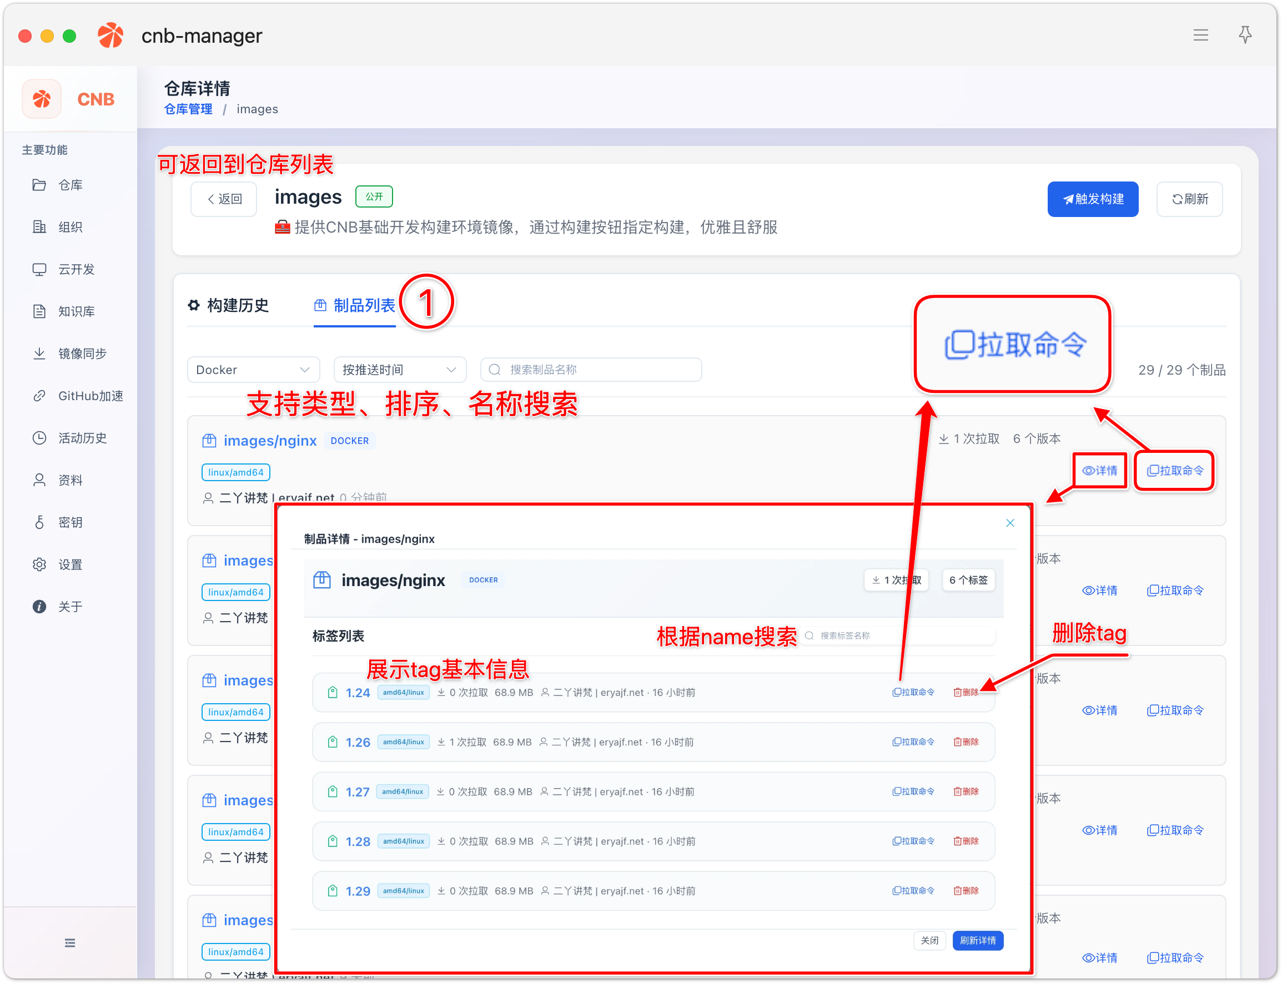Image resolution: width=1282 pixels, height=984 pixels.
Task: Open the 镜像同步 sidebar item
Action: point(70,354)
